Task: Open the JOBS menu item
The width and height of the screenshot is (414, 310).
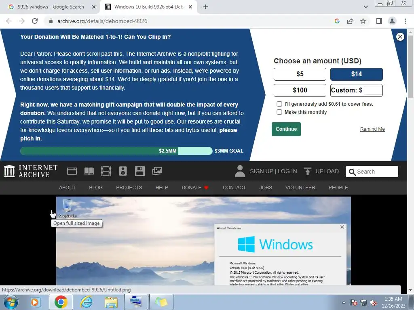Action: pyautogui.click(x=265, y=187)
